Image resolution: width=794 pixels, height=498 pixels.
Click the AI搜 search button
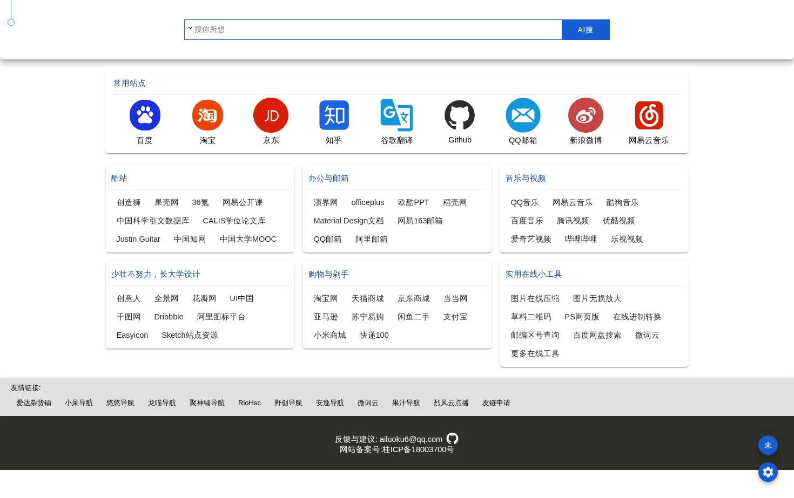point(586,30)
